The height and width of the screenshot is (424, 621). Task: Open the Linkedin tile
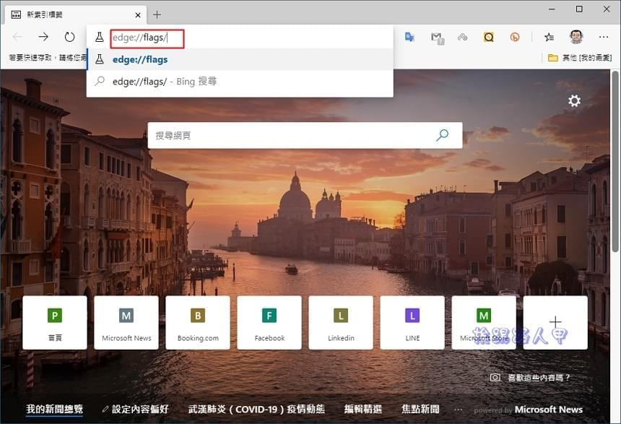341,323
